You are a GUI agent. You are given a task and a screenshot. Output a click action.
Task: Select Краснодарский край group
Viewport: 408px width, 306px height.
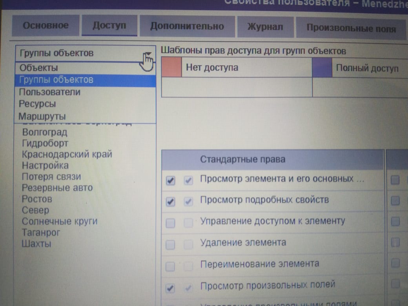coord(67,154)
